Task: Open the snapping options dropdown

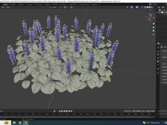Action: (67, 7)
